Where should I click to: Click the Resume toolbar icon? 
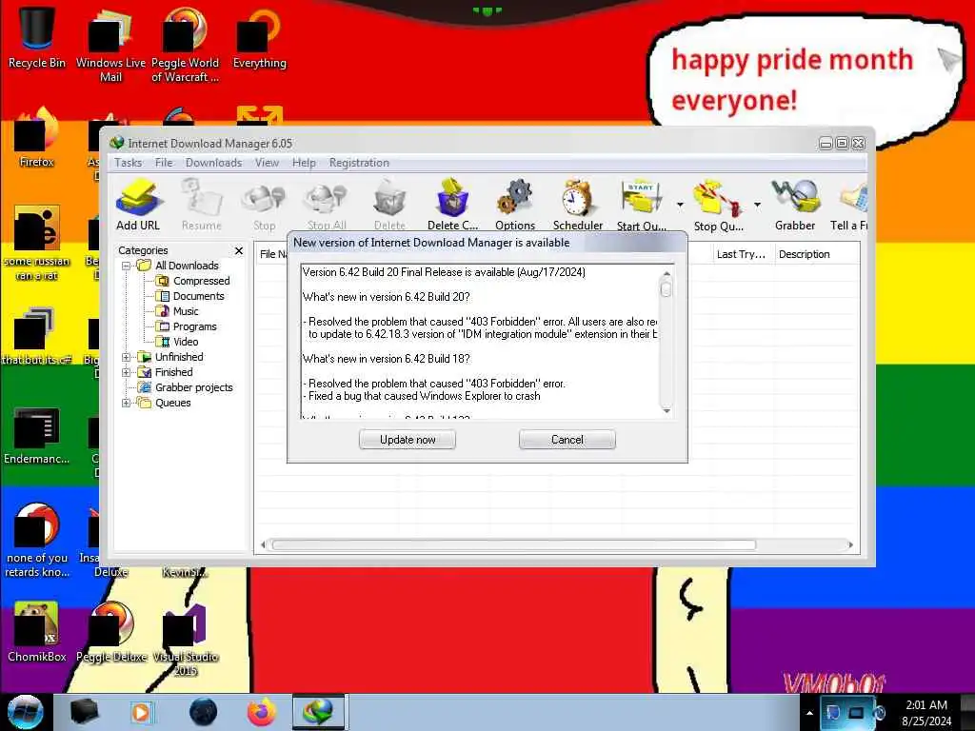tap(202, 204)
